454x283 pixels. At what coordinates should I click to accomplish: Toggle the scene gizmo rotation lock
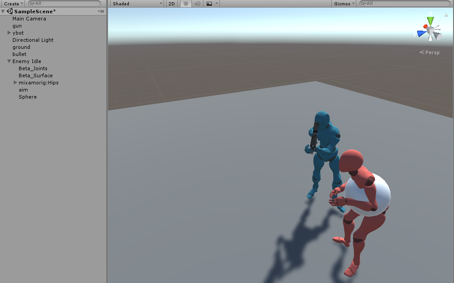click(446, 15)
